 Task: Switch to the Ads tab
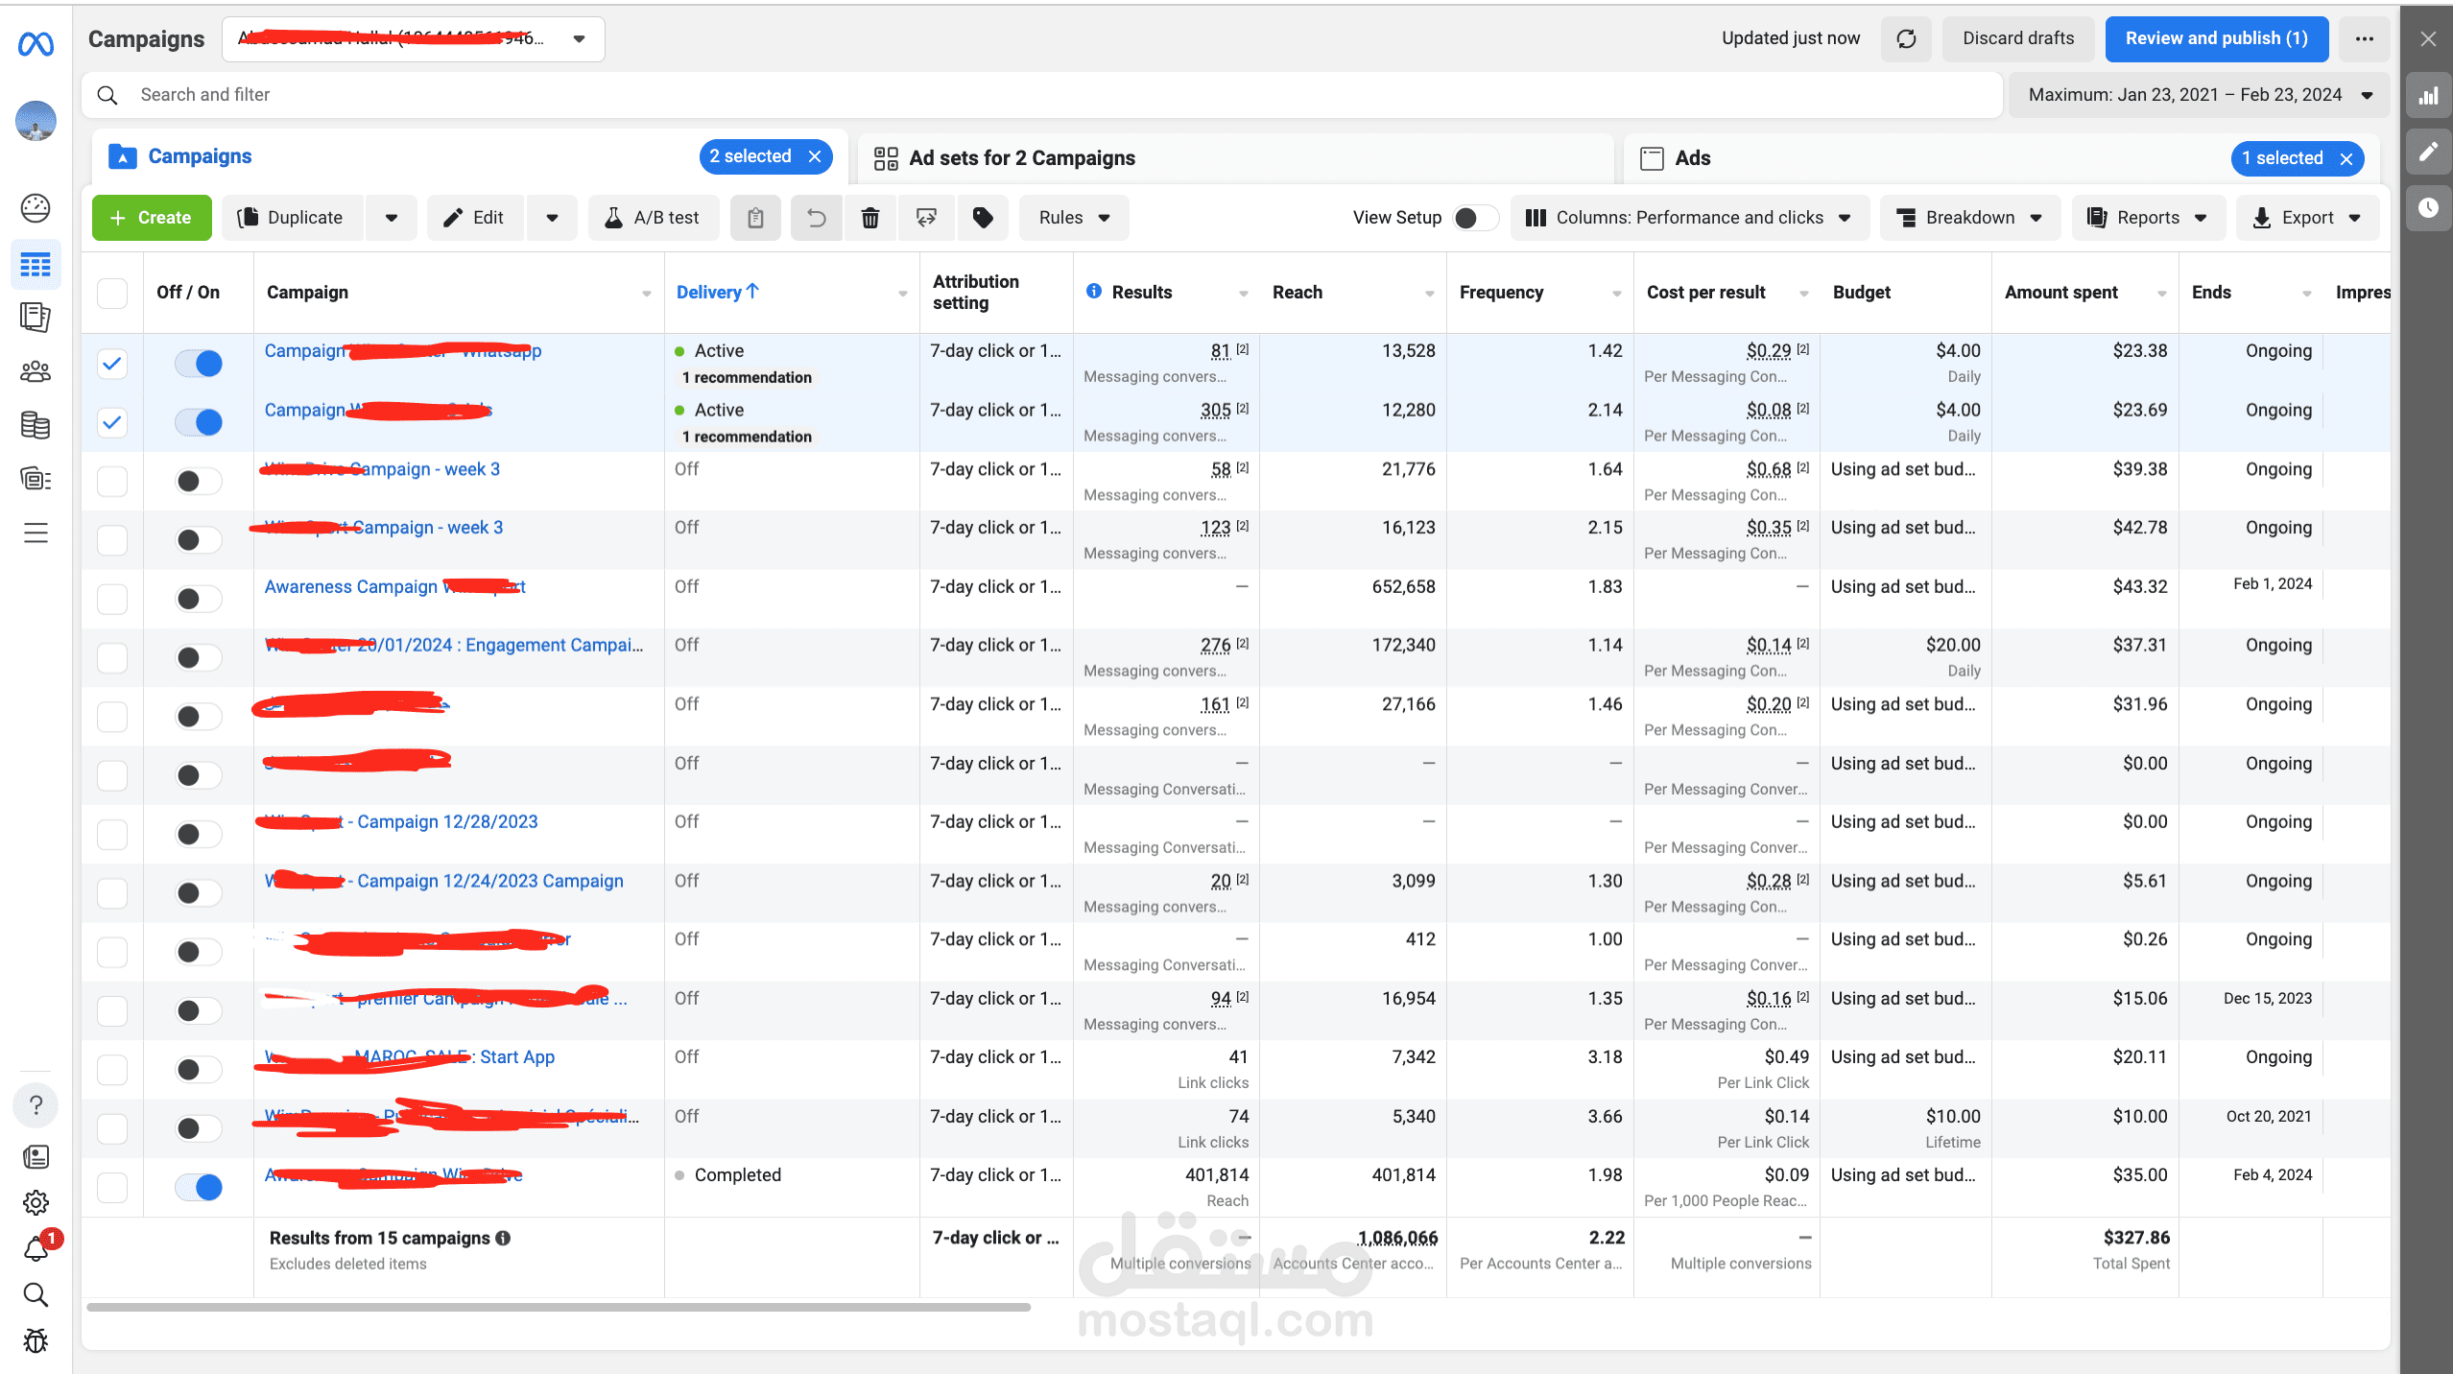pos(1693,158)
